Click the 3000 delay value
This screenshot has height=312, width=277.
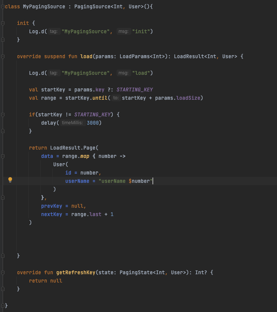tap(93, 123)
